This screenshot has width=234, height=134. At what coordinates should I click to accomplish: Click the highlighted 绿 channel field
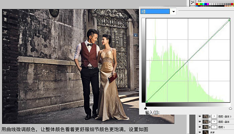point(155,12)
